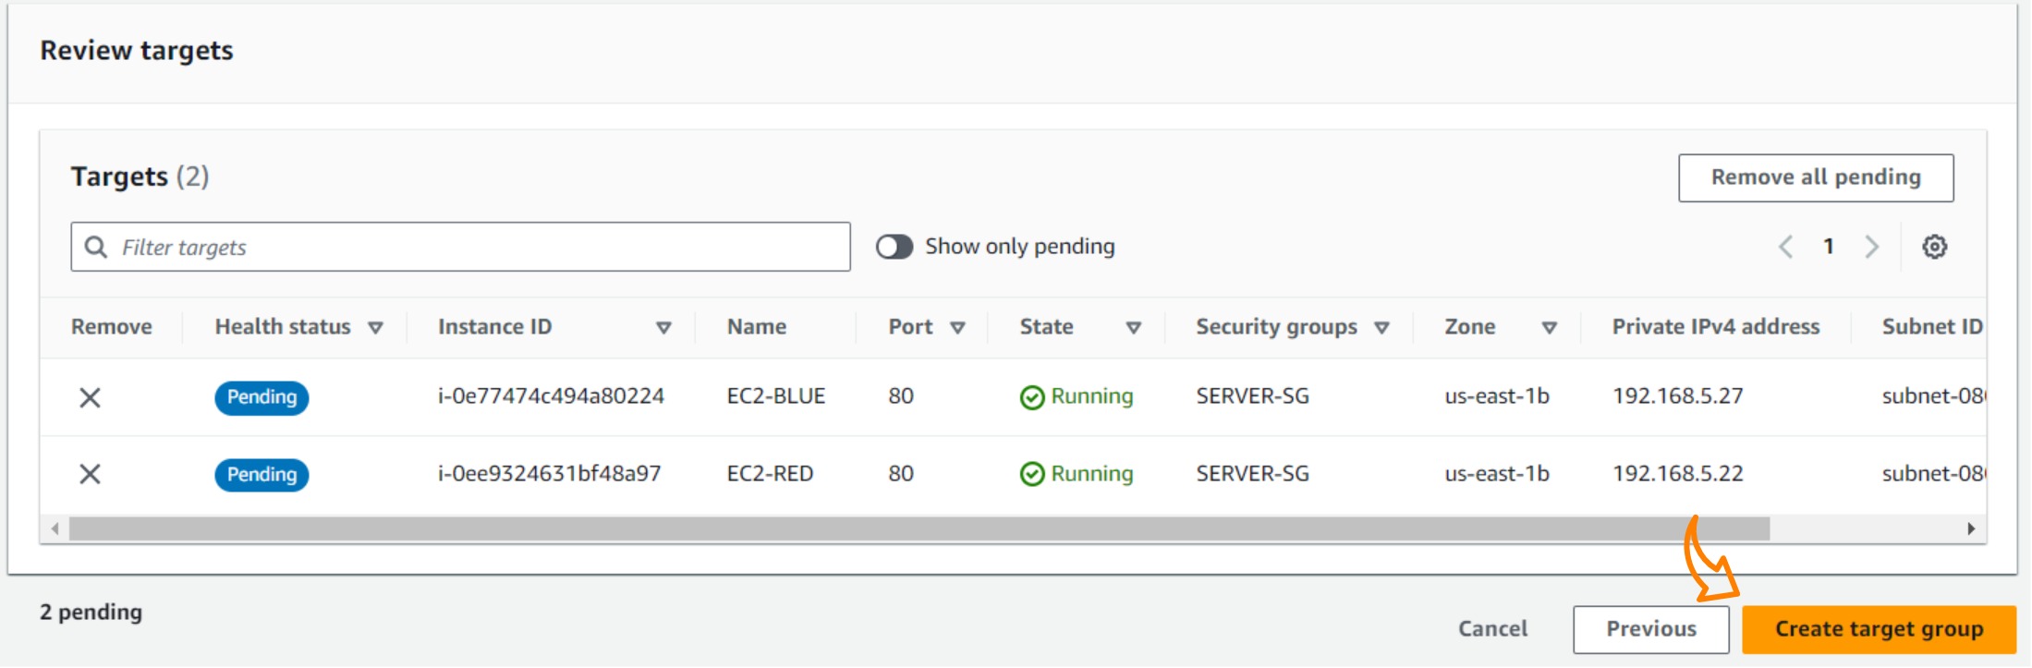Sort by Port column arrow
Screen dimensions: 2032x668
coord(957,327)
